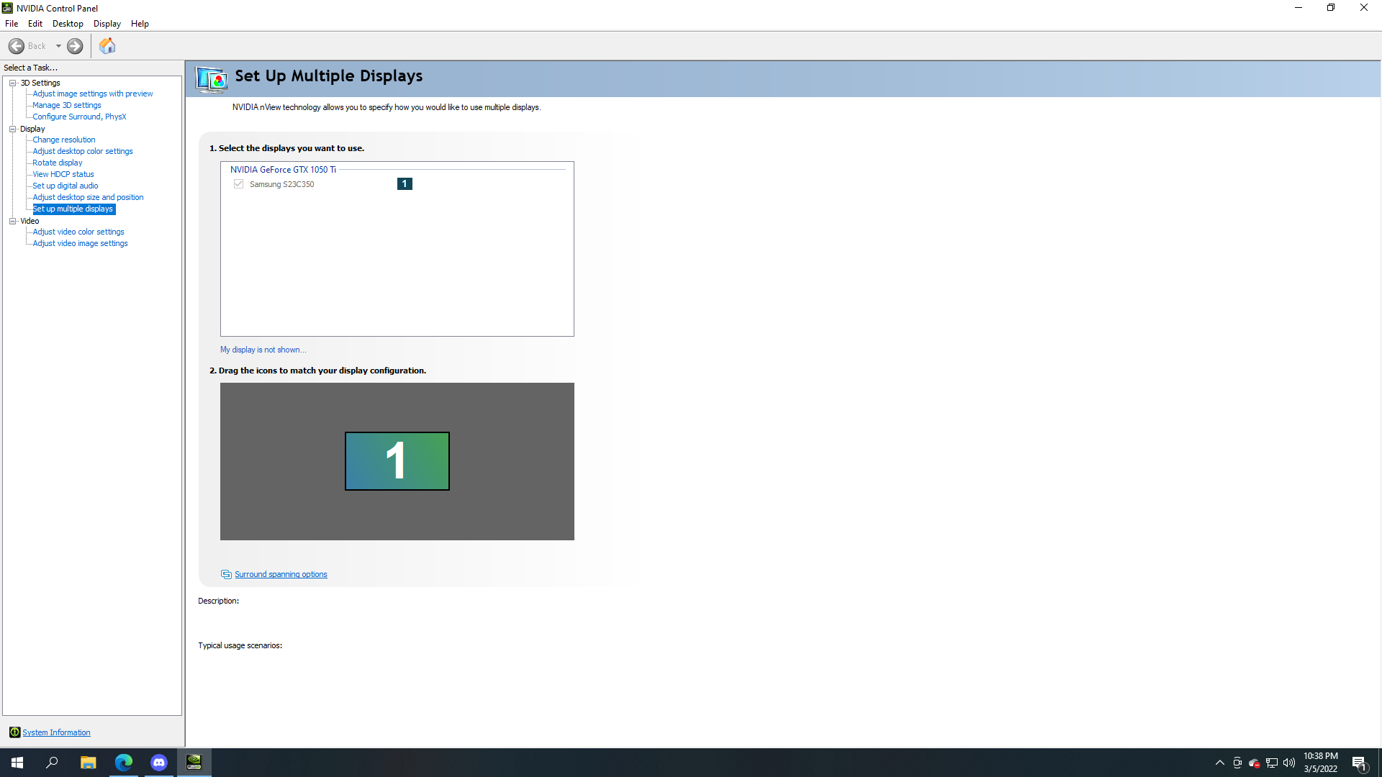Screen dimensions: 1382x777
Task: Open View HDCP status
Action: point(63,174)
